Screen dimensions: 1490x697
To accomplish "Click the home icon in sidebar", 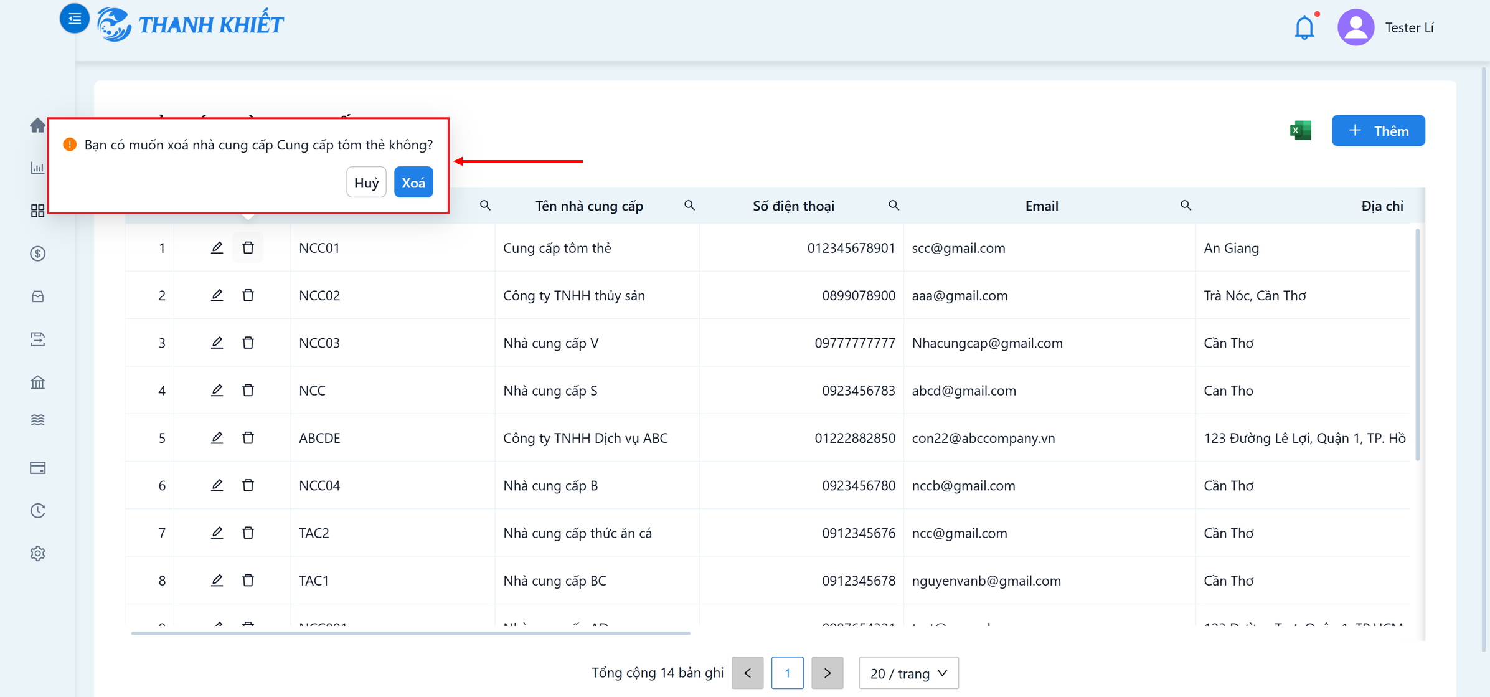I will 37,125.
